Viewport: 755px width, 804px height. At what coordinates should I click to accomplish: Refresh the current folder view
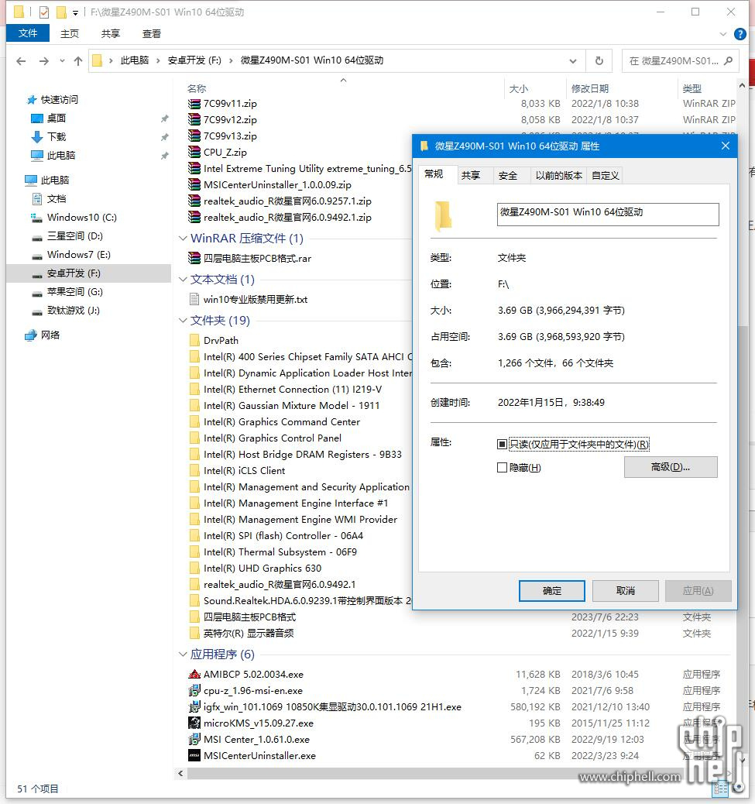click(x=599, y=61)
